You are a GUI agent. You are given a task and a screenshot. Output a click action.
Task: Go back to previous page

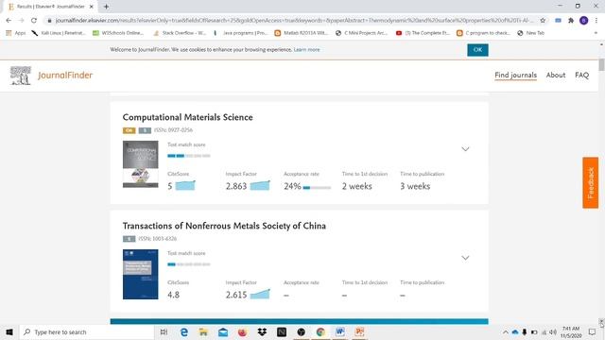tap(9, 21)
